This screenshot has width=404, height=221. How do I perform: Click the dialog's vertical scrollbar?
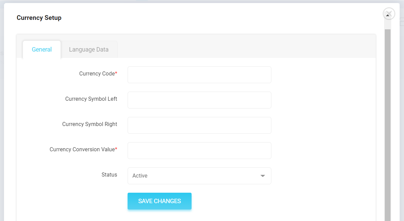388,125
